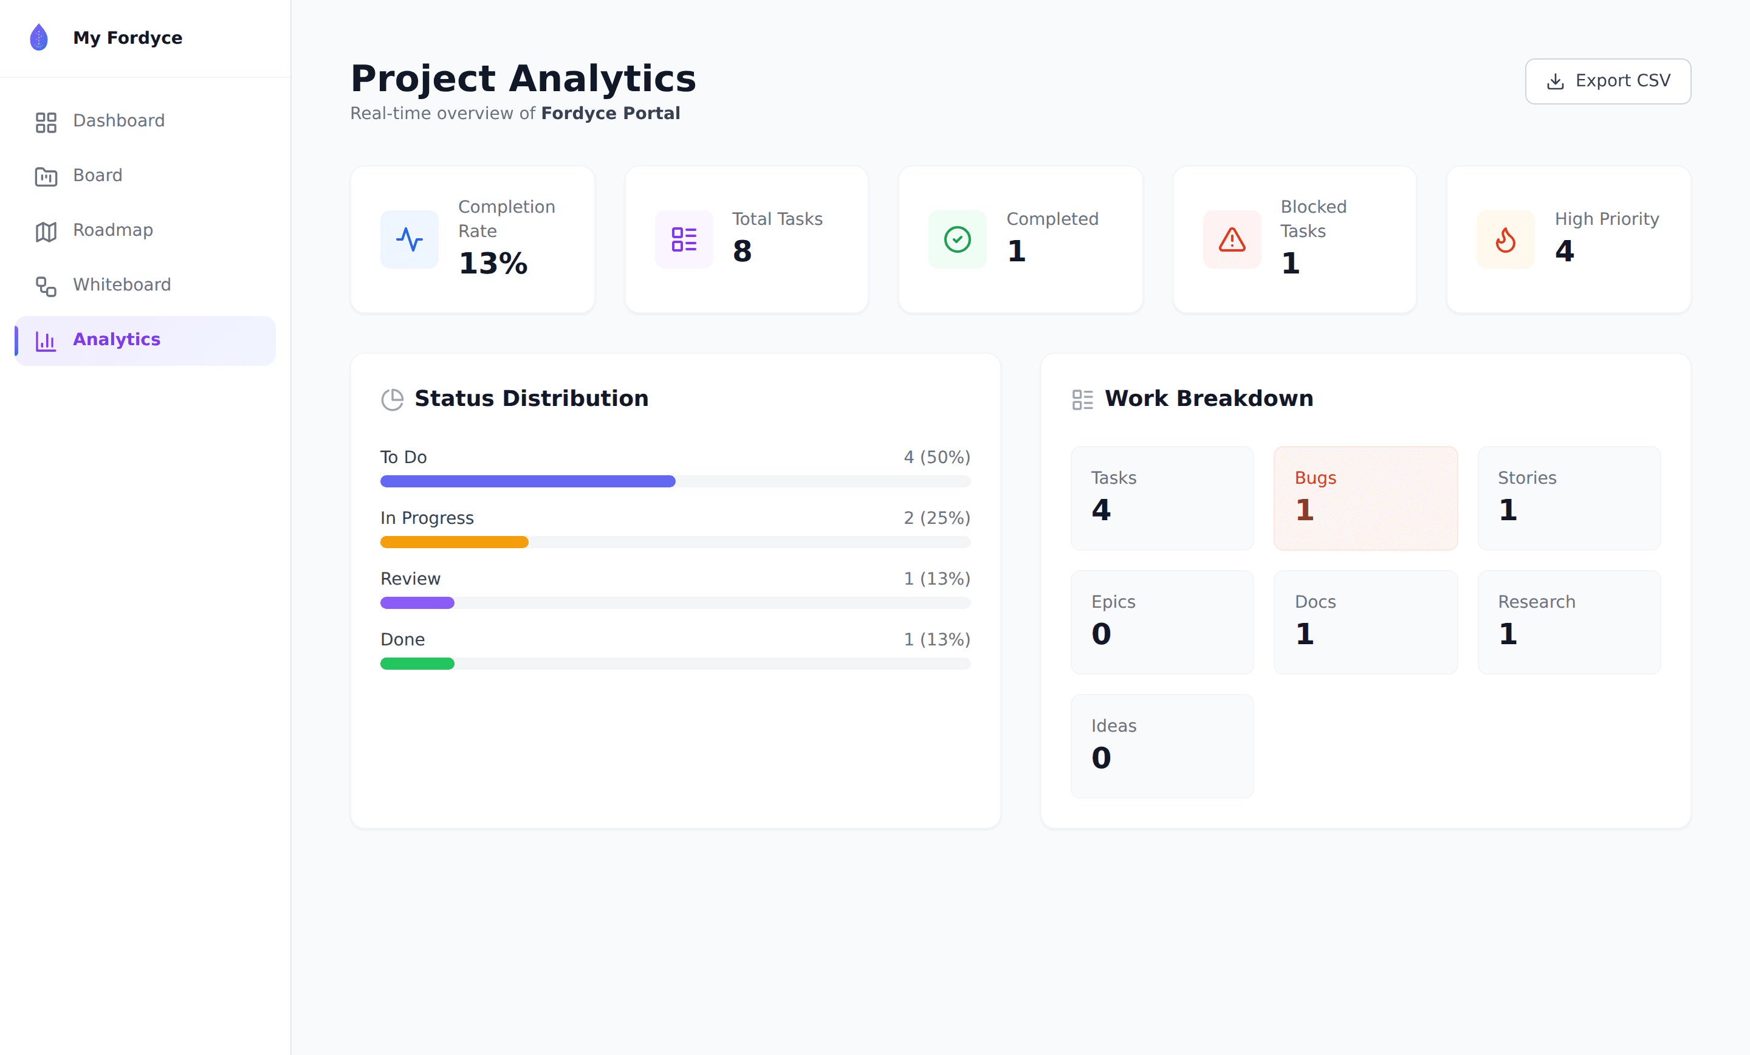Select the Research breakdown card
1750x1055 pixels.
1569,622
